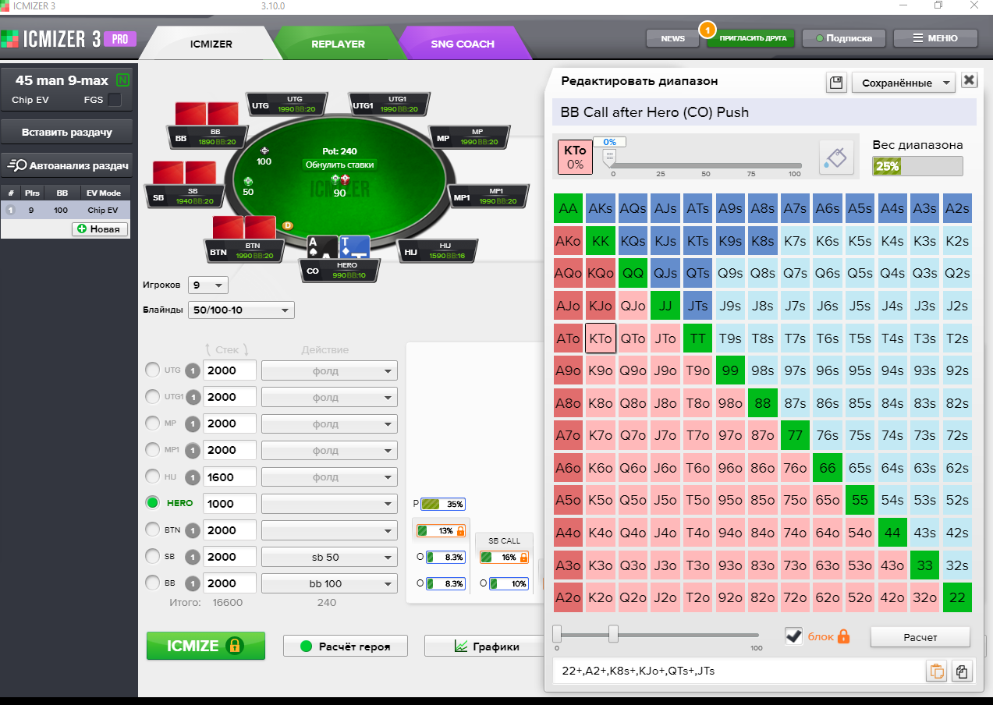Open the NEWS section
The width and height of the screenshot is (993, 705).
(672, 38)
